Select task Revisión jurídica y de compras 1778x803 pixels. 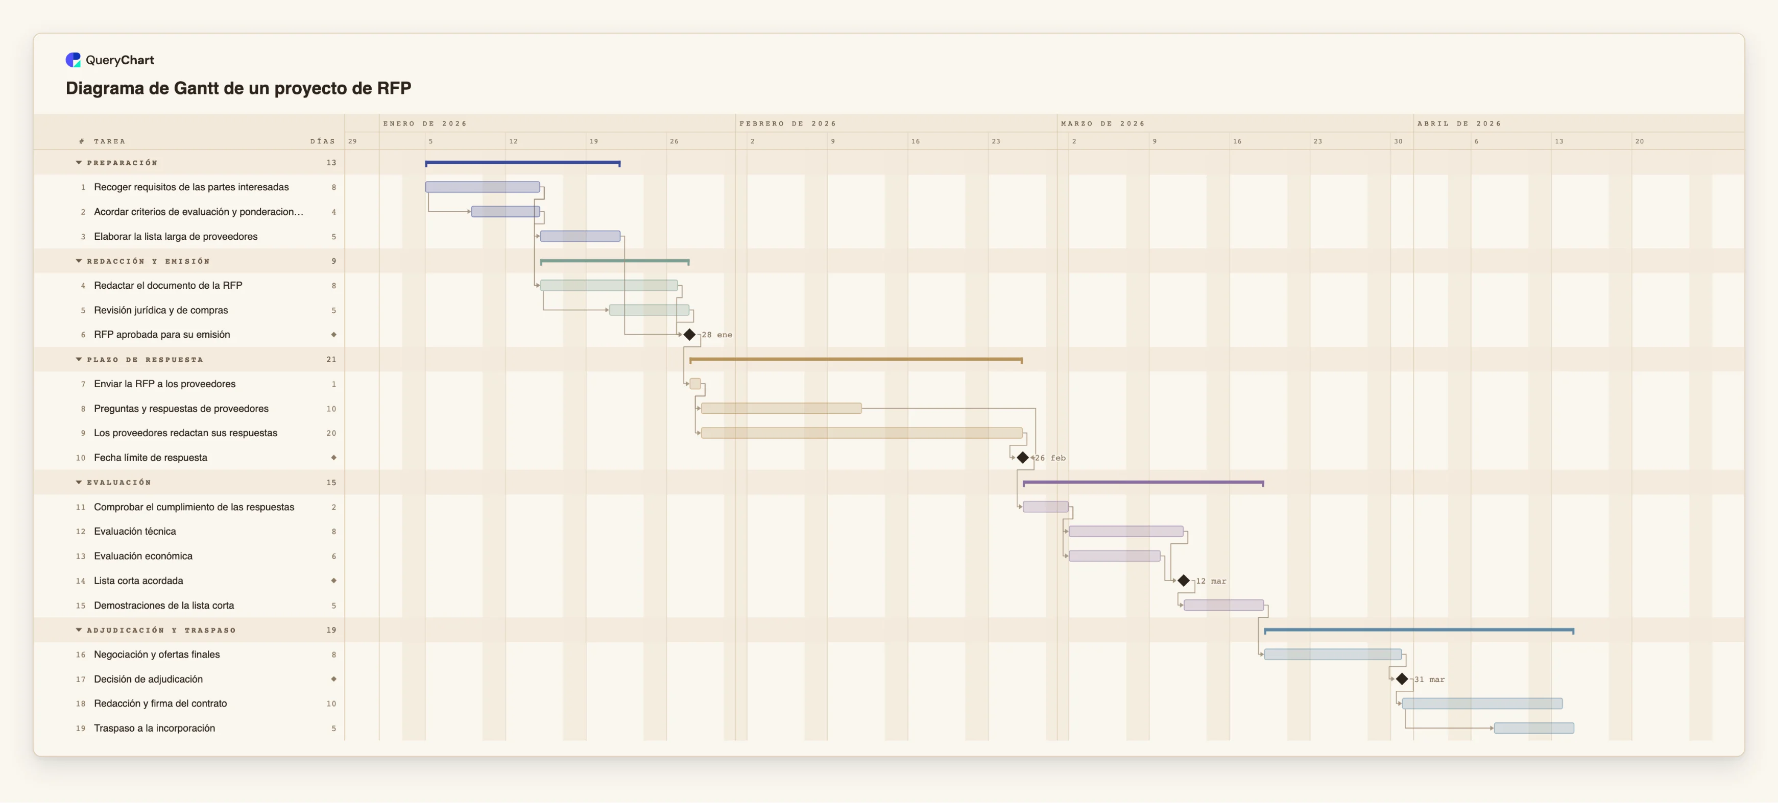161,311
